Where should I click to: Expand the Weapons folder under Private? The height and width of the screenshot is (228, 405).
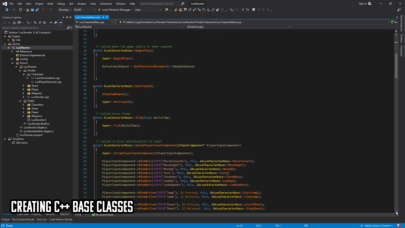click(23, 93)
